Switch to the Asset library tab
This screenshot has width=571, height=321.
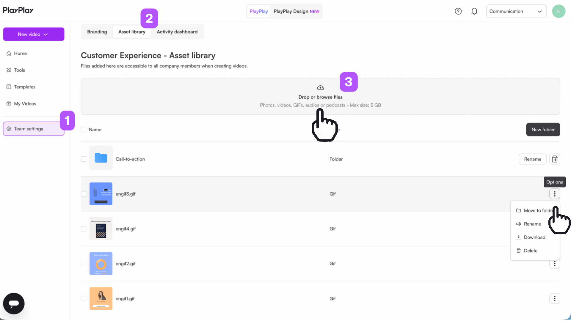[x=132, y=32]
